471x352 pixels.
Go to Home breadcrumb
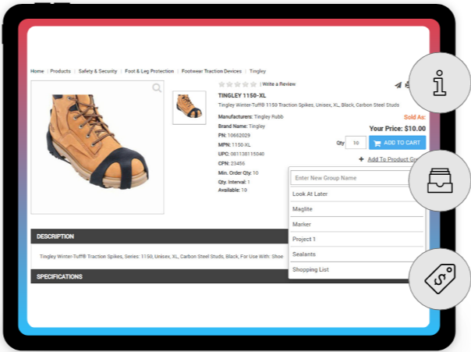[37, 71]
